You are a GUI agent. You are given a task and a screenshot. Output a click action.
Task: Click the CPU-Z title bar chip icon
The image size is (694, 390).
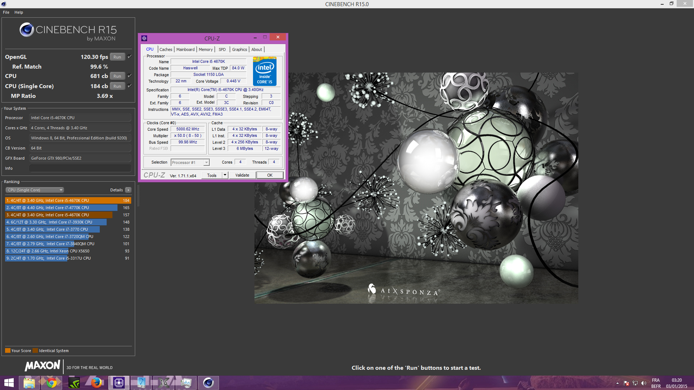click(x=144, y=38)
